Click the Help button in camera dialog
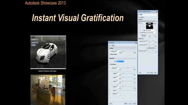 coord(111,103)
